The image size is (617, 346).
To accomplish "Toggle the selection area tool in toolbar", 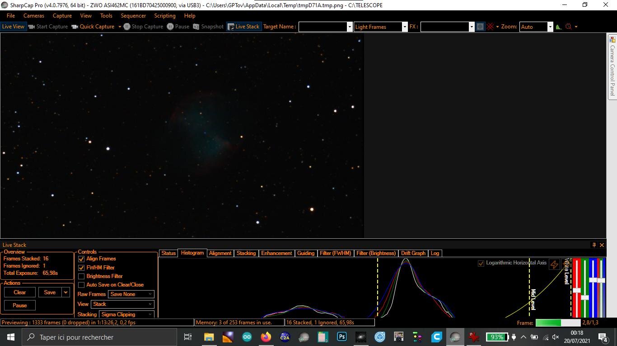I will point(480,27).
